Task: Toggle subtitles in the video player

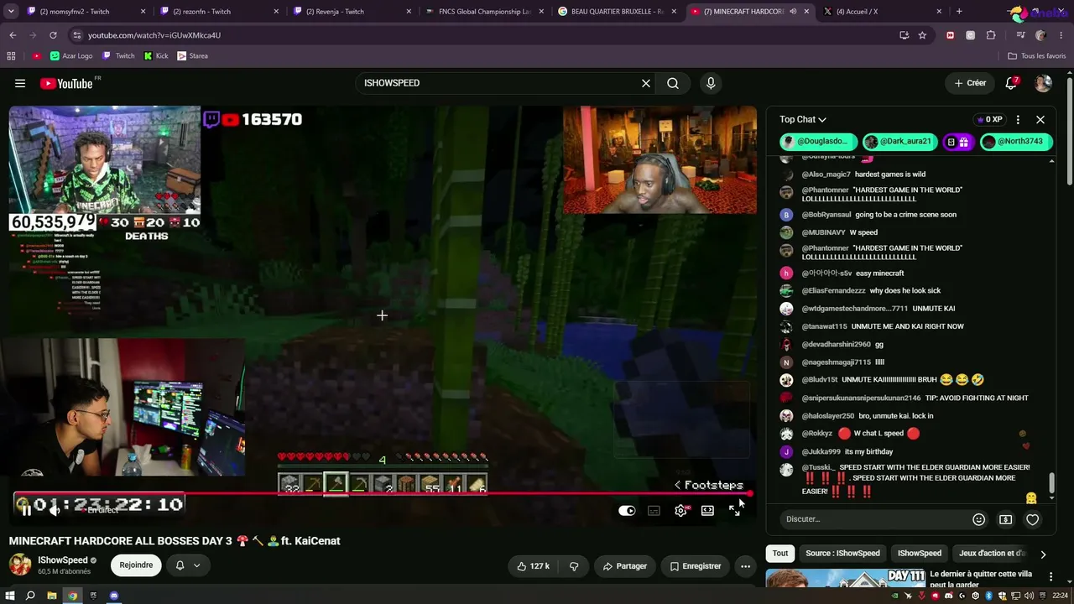Action: pyautogui.click(x=654, y=510)
